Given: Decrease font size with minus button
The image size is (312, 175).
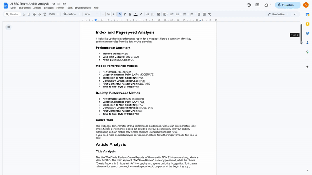Looking at the screenshot, I should pos(103,14).
